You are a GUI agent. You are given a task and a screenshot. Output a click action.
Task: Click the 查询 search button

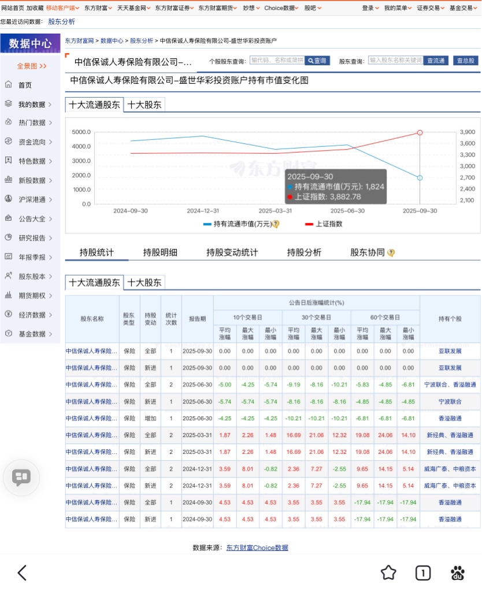coord(317,60)
